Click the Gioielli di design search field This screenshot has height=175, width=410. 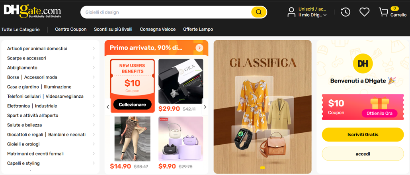click(x=166, y=12)
